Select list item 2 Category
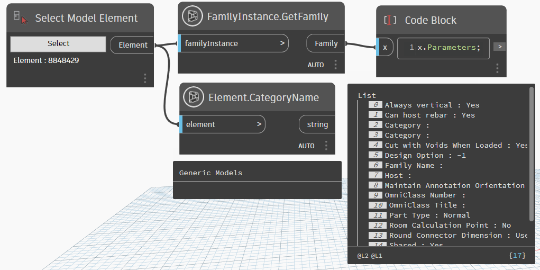This screenshot has width=540, height=270. (399, 125)
